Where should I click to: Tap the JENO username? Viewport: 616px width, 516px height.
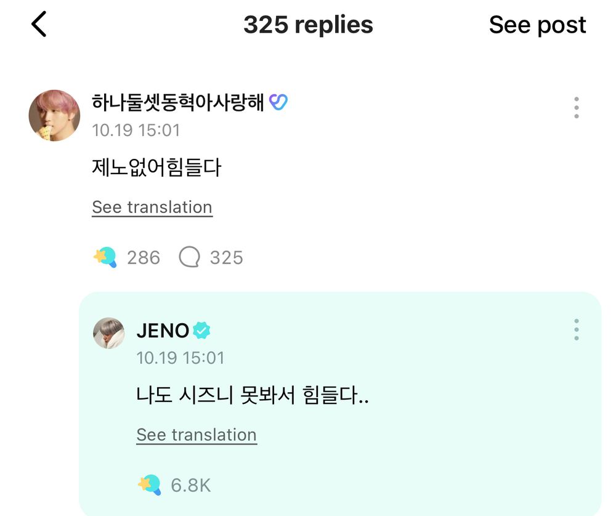(x=163, y=331)
